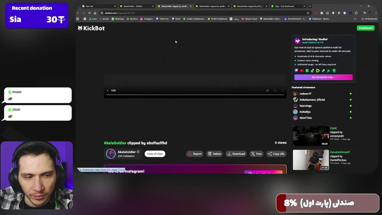
Task: Open AkelaSoldier channel avatar
Action: (x=111, y=154)
